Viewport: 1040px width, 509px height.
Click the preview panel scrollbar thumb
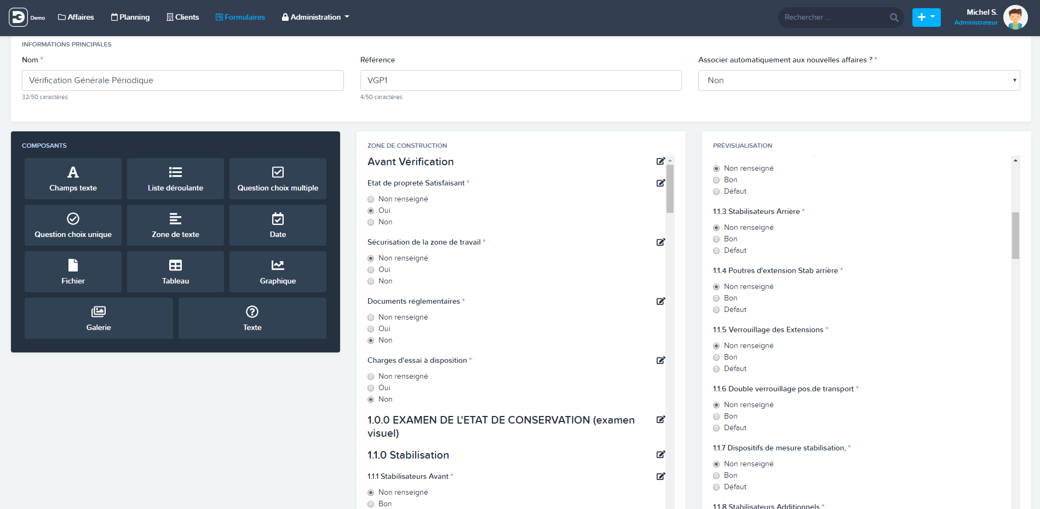(1015, 235)
